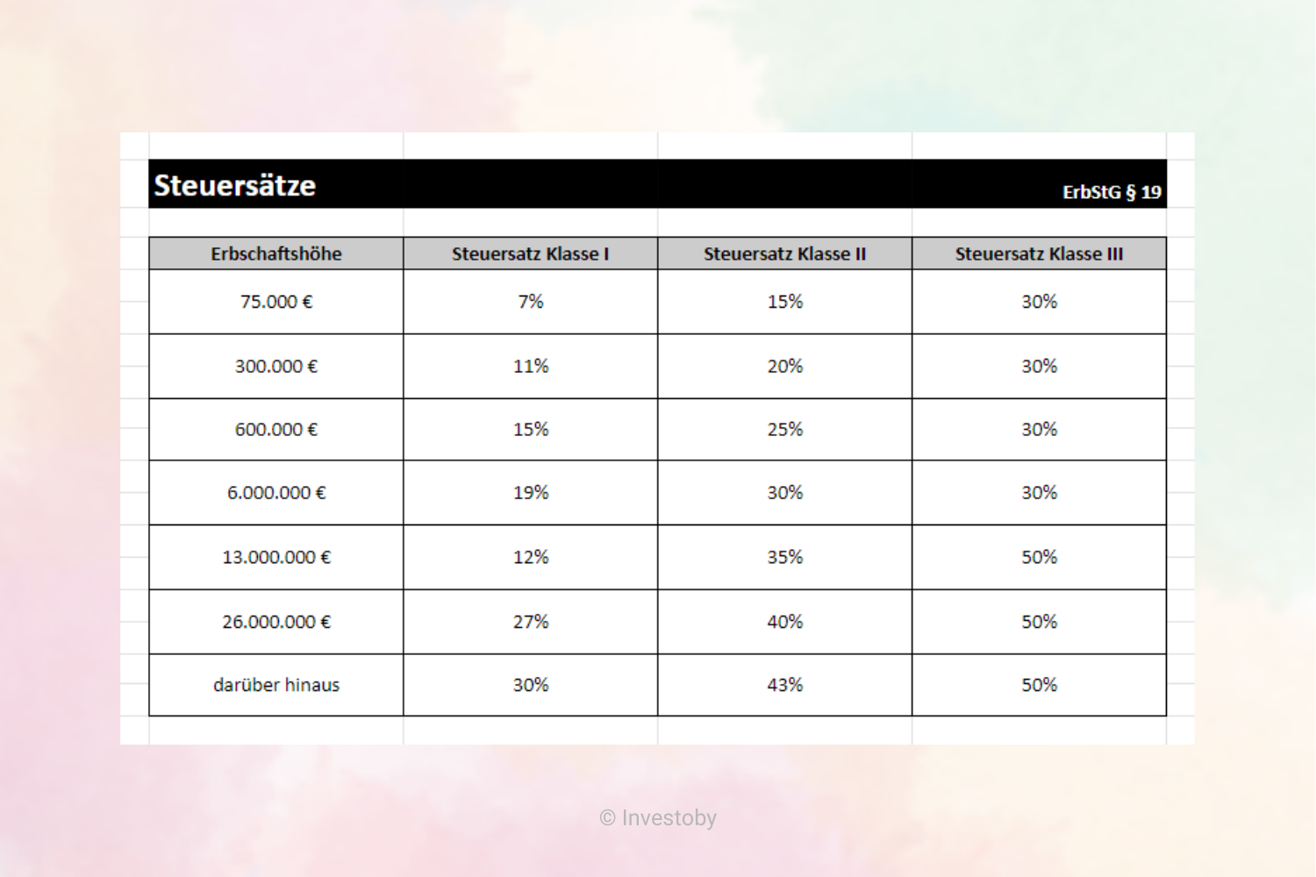Choose the "Steuersatz Klasse III" column header

1039,253
